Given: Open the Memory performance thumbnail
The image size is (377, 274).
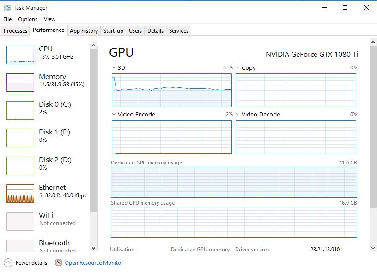Looking at the screenshot, I should pos(20,83).
